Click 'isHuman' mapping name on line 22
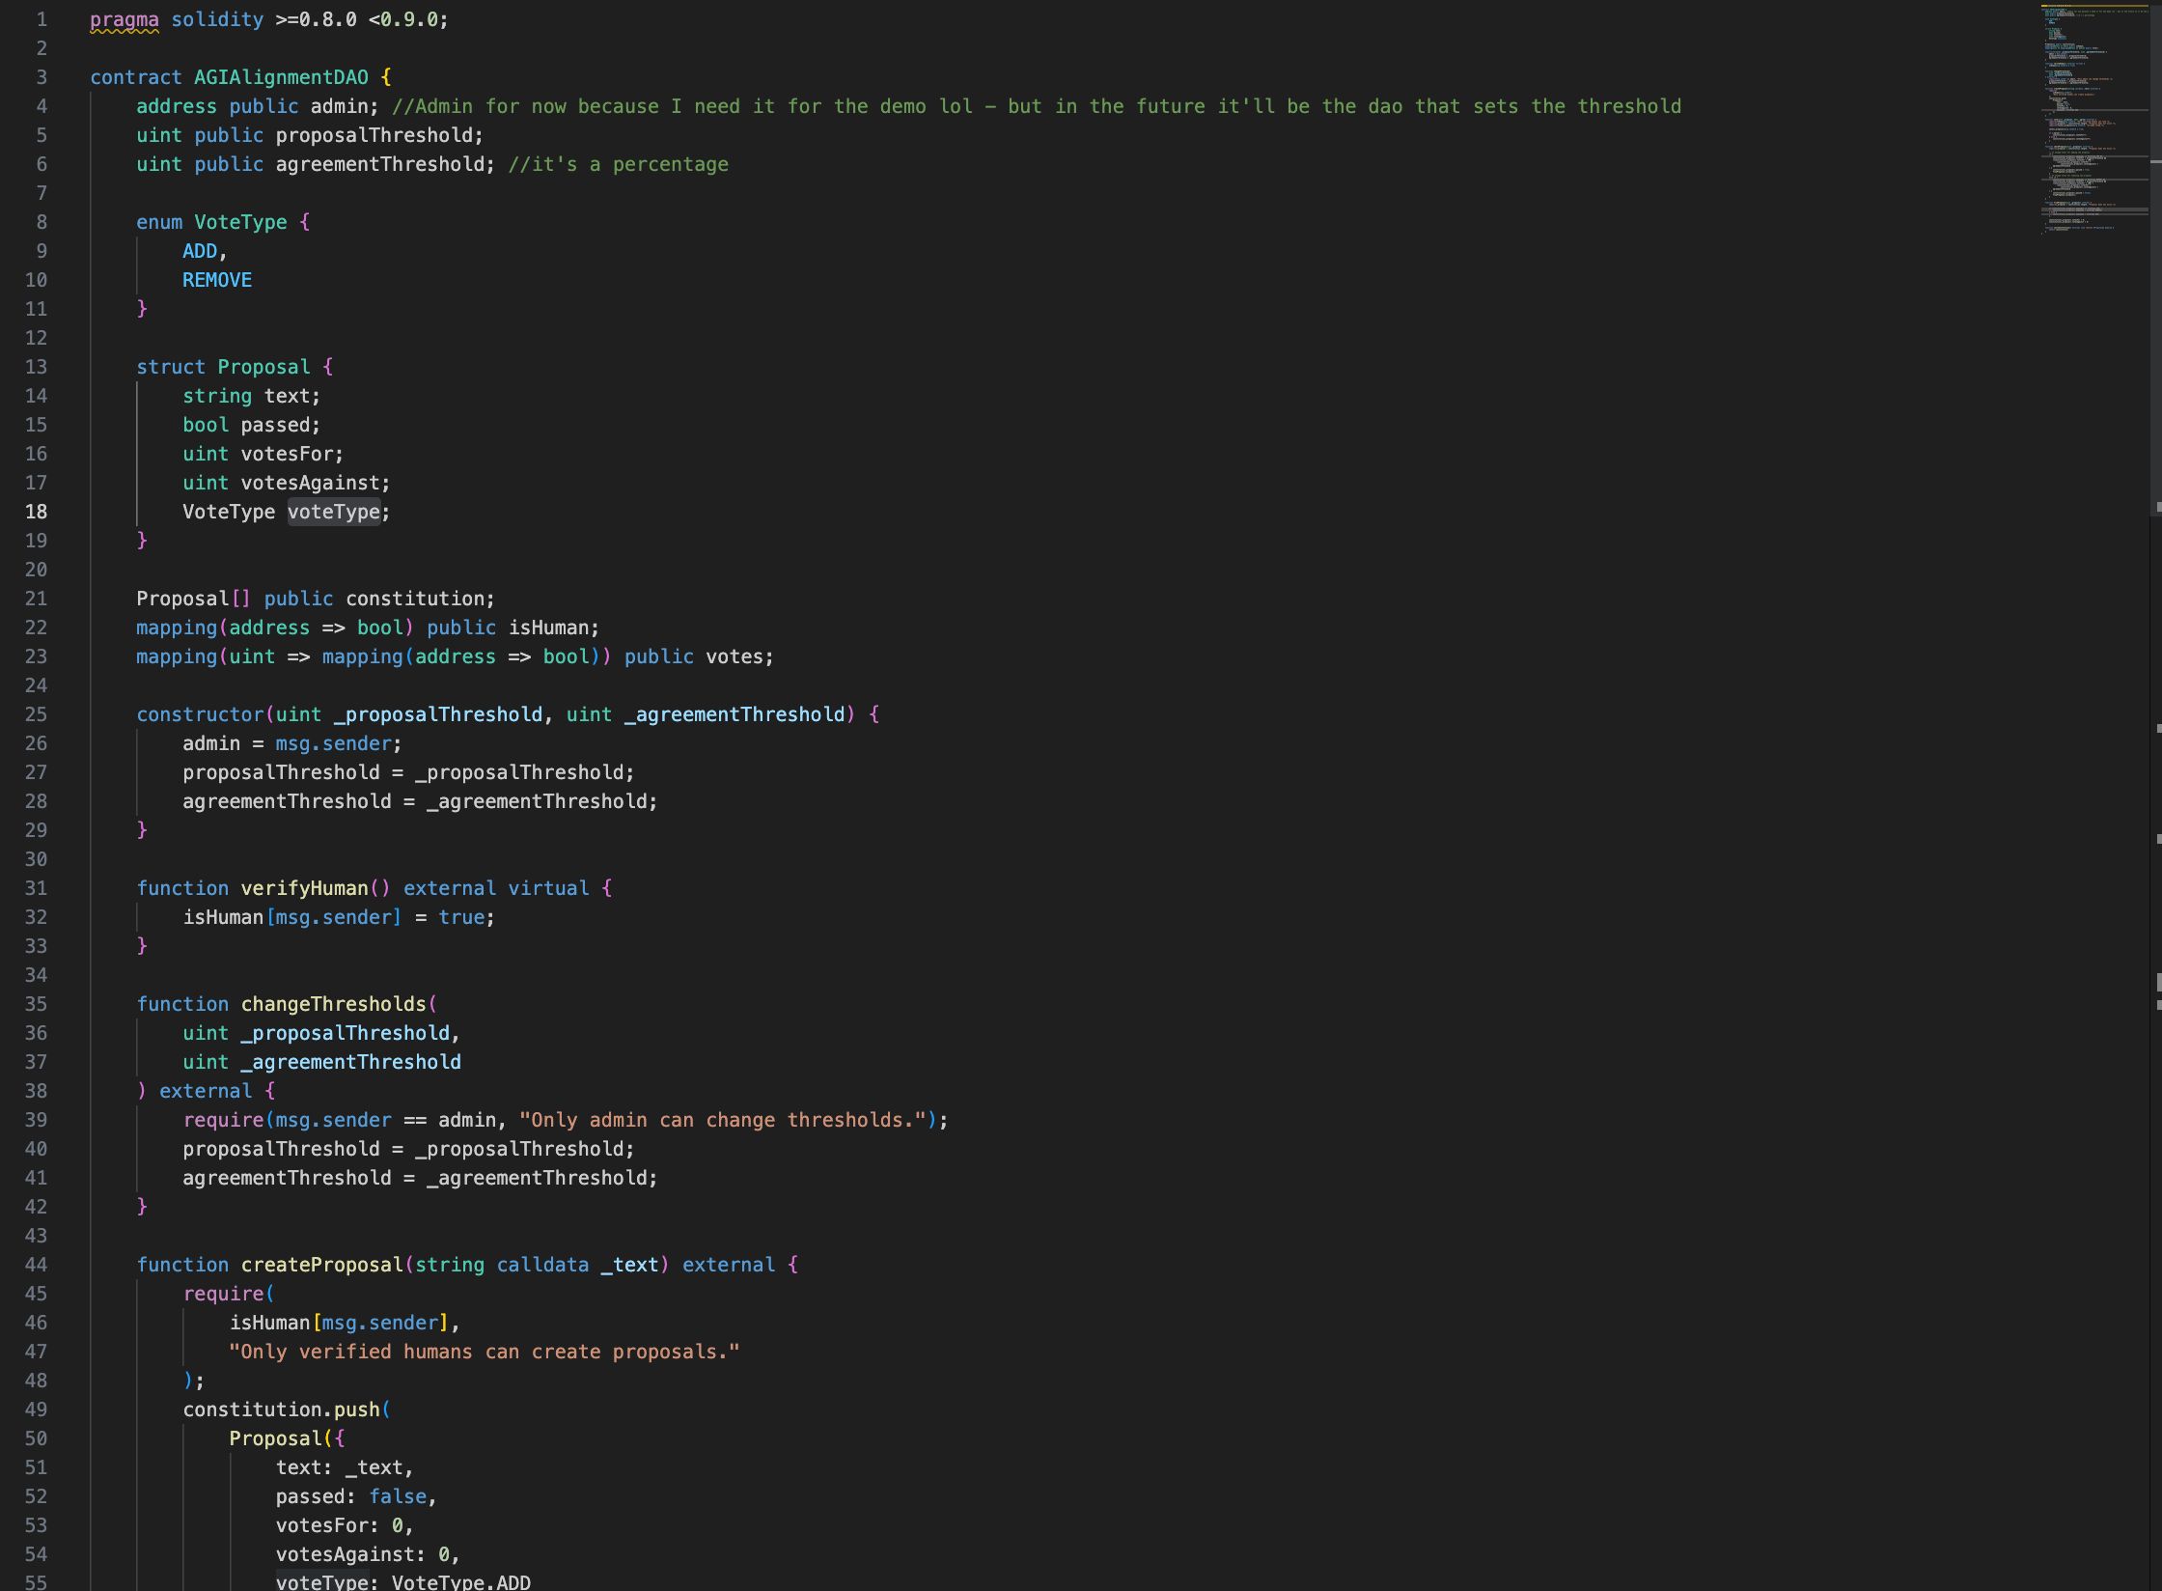 pos(548,628)
